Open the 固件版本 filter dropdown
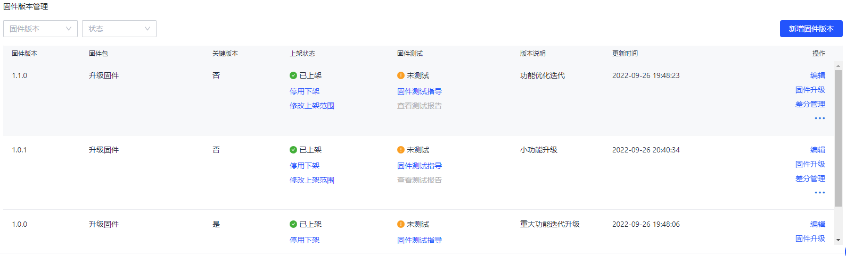 pyautogui.click(x=40, y=29)
